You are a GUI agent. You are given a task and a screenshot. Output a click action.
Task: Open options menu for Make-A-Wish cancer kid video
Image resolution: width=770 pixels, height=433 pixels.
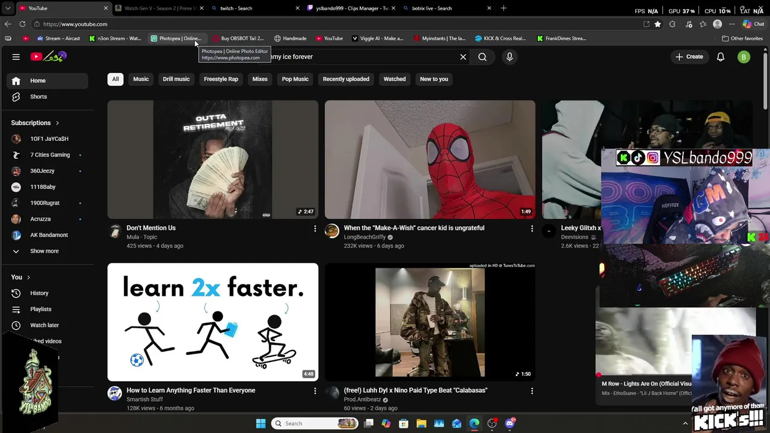[x=532, y=229]
